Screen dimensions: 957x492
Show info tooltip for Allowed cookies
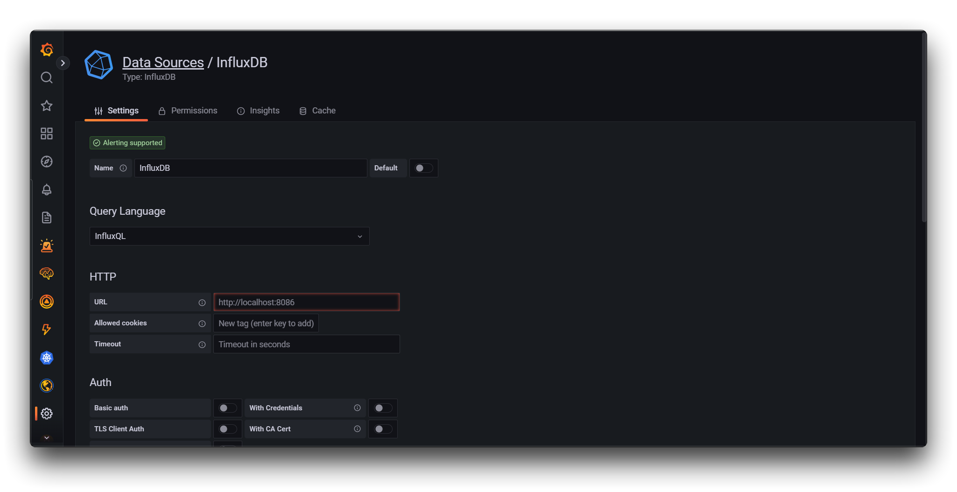click(x=202, y=323)
